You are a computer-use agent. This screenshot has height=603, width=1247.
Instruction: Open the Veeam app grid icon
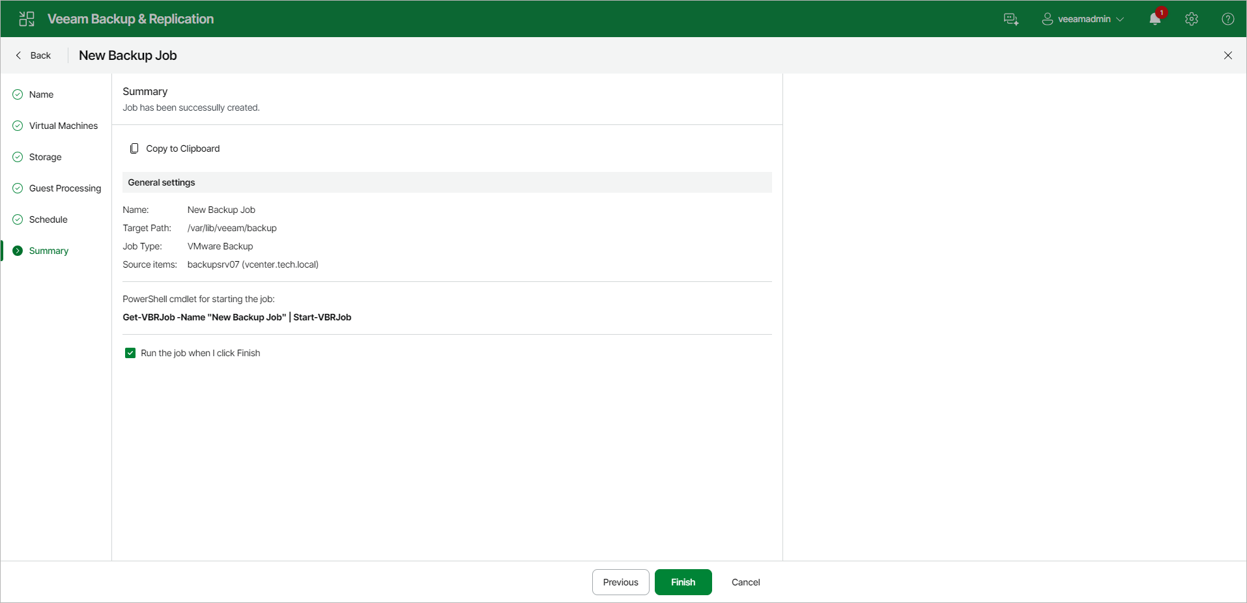[27, 19]
